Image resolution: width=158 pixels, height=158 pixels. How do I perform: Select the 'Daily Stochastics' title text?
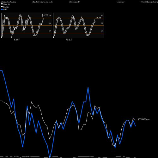coord(9,2)
